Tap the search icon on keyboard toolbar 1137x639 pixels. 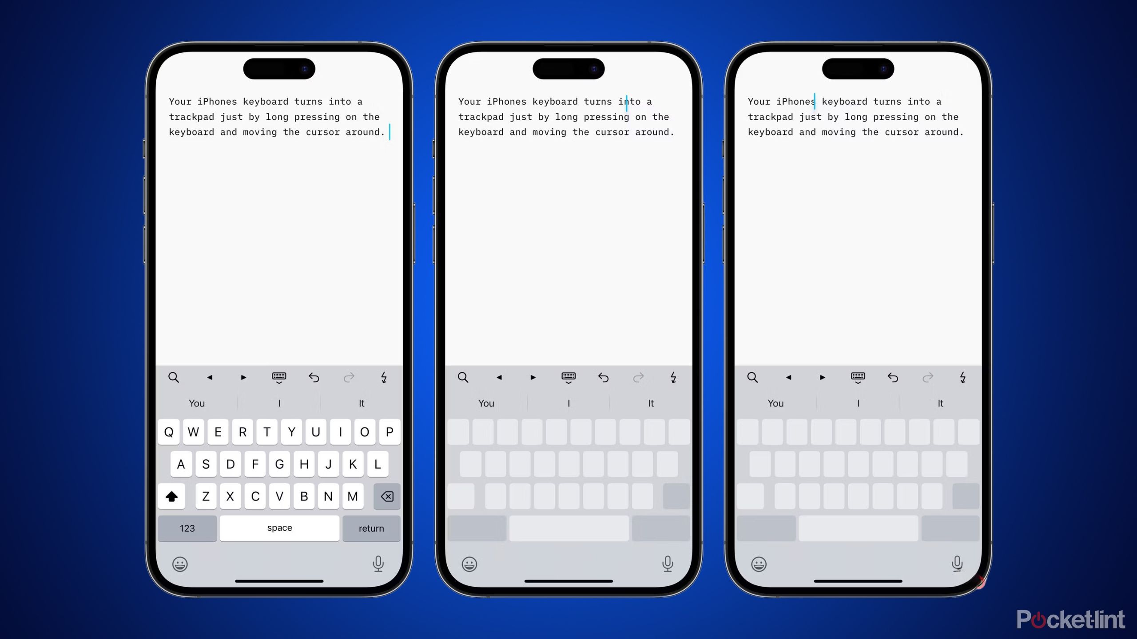coord(173,378)
